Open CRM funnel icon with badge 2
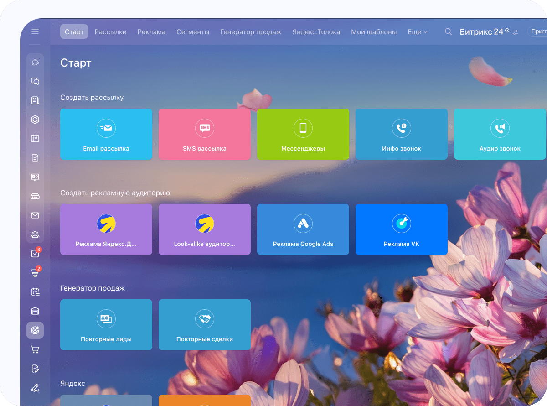Image resolution: width=547 pixels, height=406 pixels. 35,273
